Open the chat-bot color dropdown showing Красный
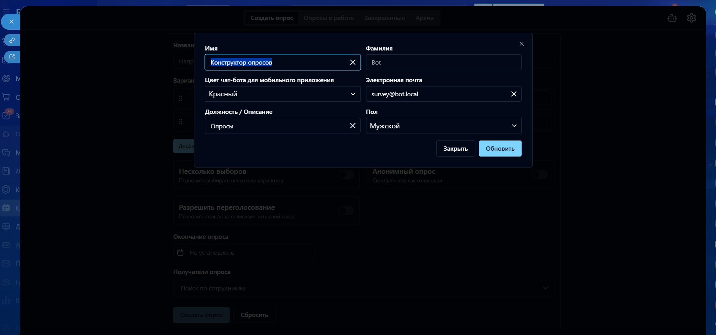The height and width of the screenshot is (335, 716). 282,94
